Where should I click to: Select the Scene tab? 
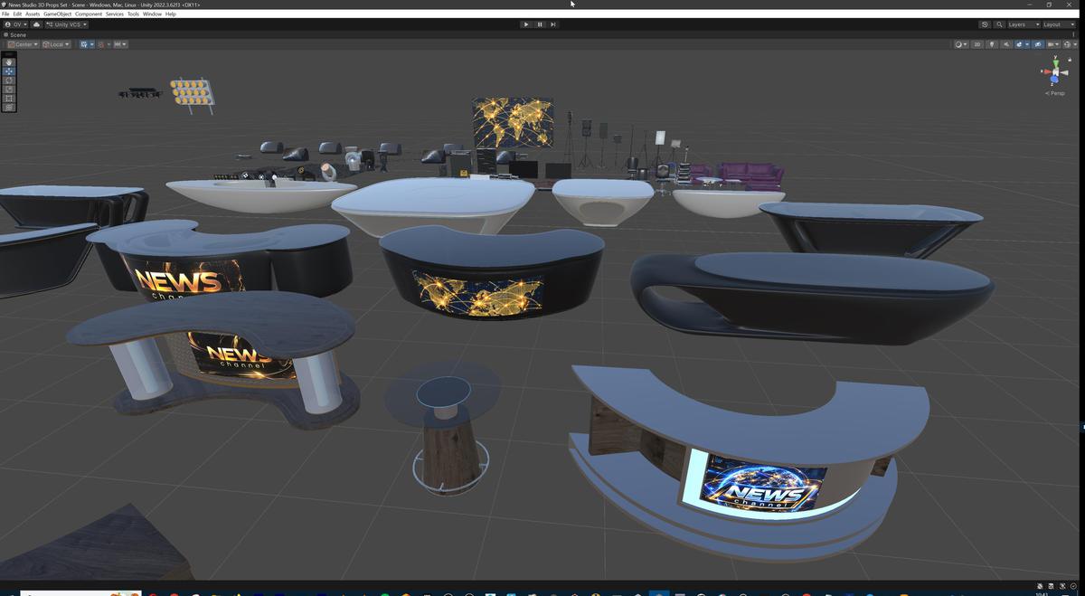pos(16,34)
